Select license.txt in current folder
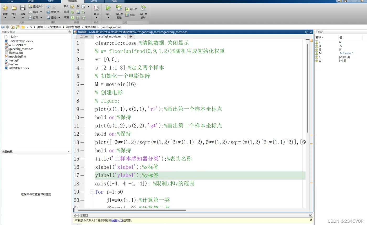The image size is (367, 225). point(16,53)
